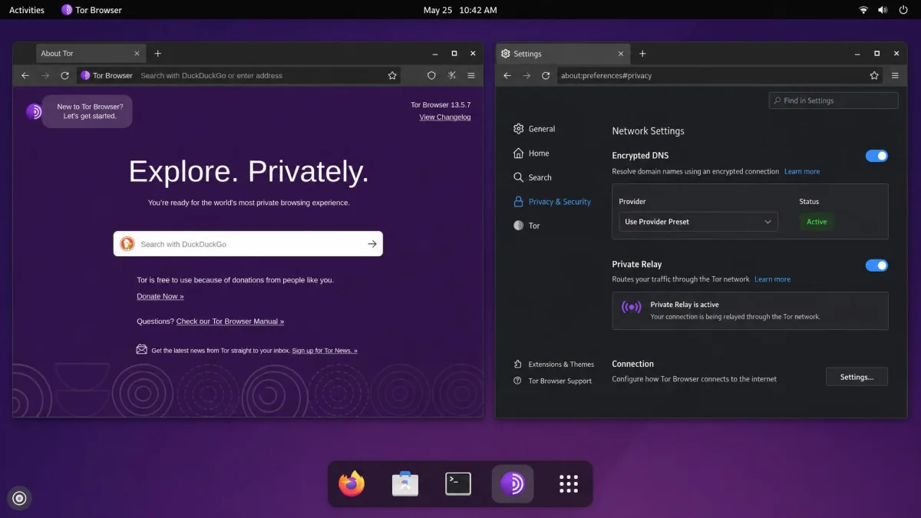The height and width of the screenshot is (518, 921).
Task: Go forward in Settings window
Action: (x=527, y=75)
